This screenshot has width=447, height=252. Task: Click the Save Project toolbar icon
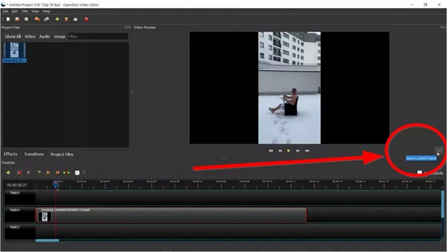coord(26,19)
